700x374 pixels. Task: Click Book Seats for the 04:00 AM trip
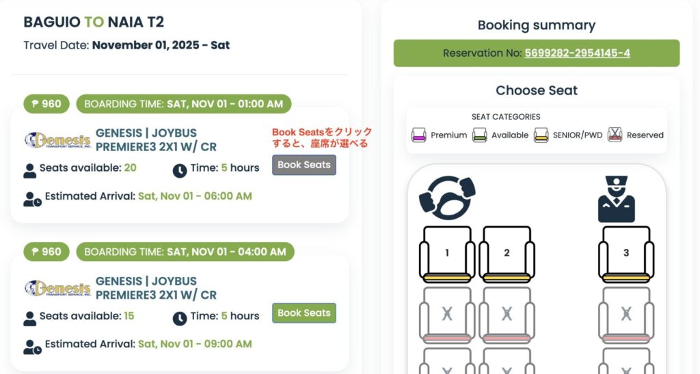tap(304, 313)
